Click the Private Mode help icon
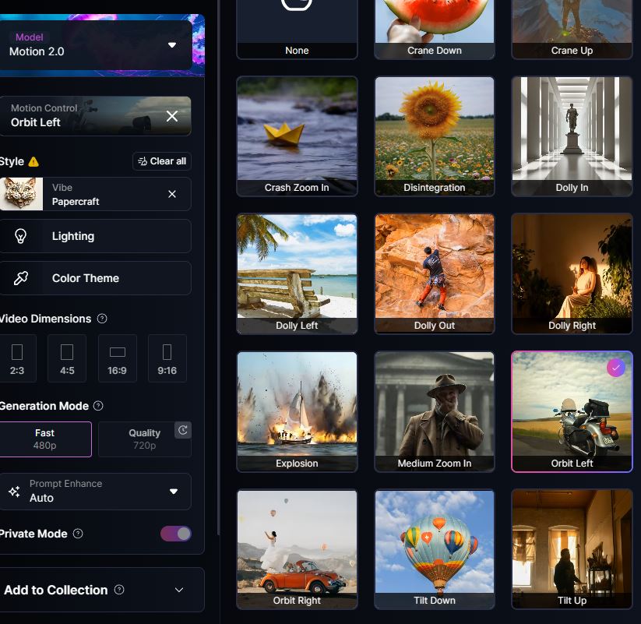The height and width of the screenshot is (624, 641). 78,534
